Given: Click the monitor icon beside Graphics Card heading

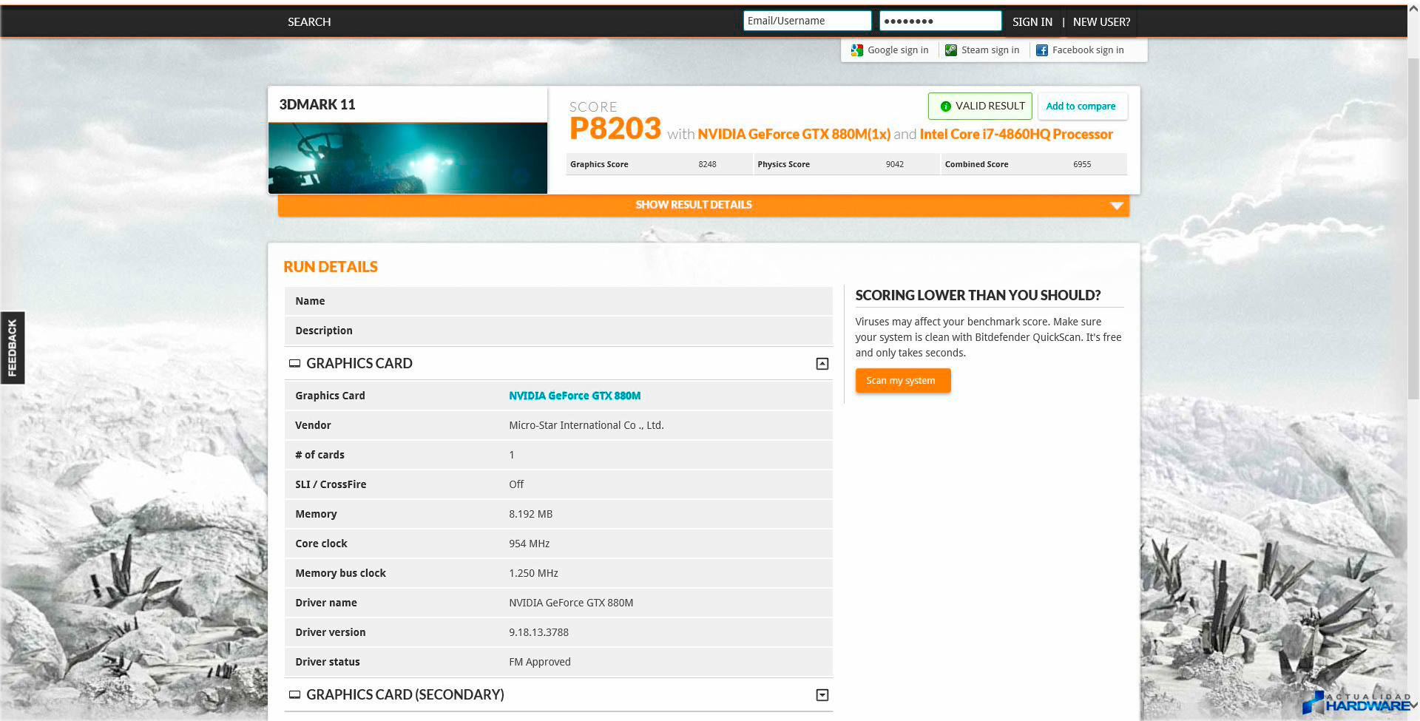Looking at the screenshot, I should (x=294, y=363).
